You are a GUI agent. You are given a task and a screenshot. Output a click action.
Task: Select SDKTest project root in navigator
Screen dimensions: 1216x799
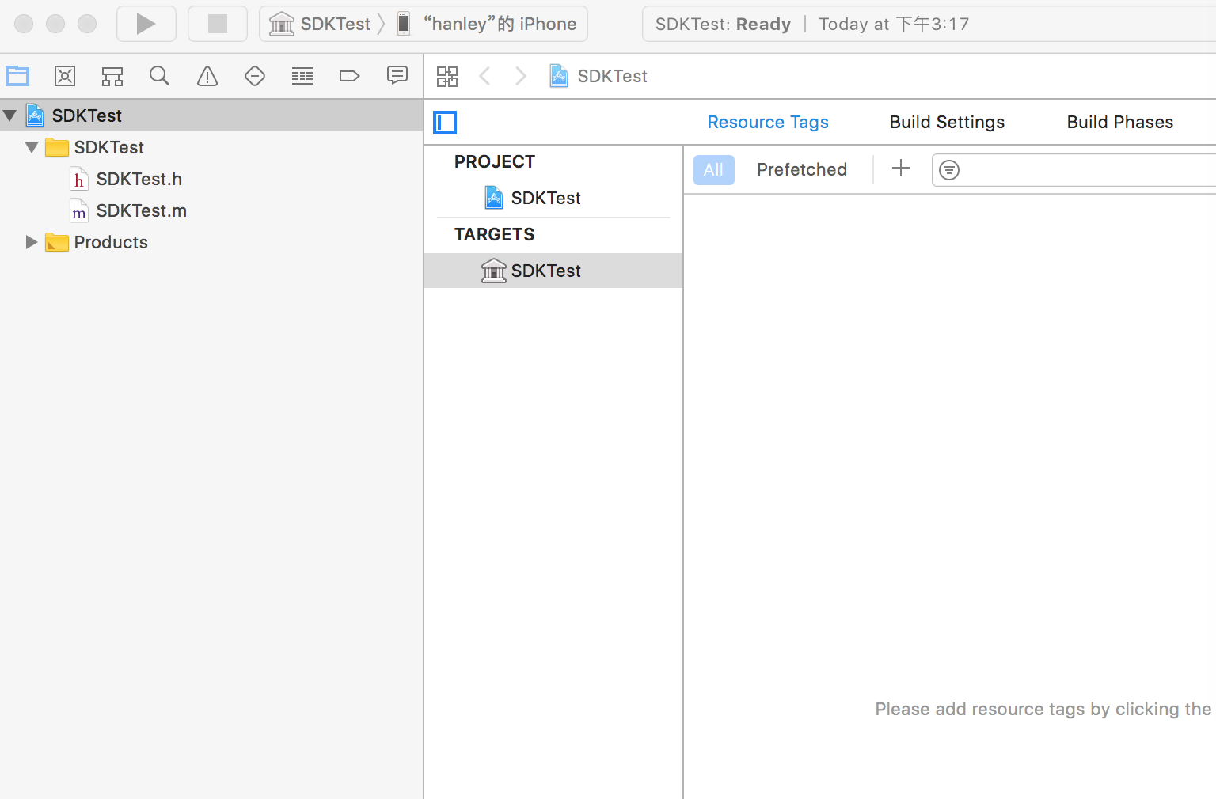point(211,115)
